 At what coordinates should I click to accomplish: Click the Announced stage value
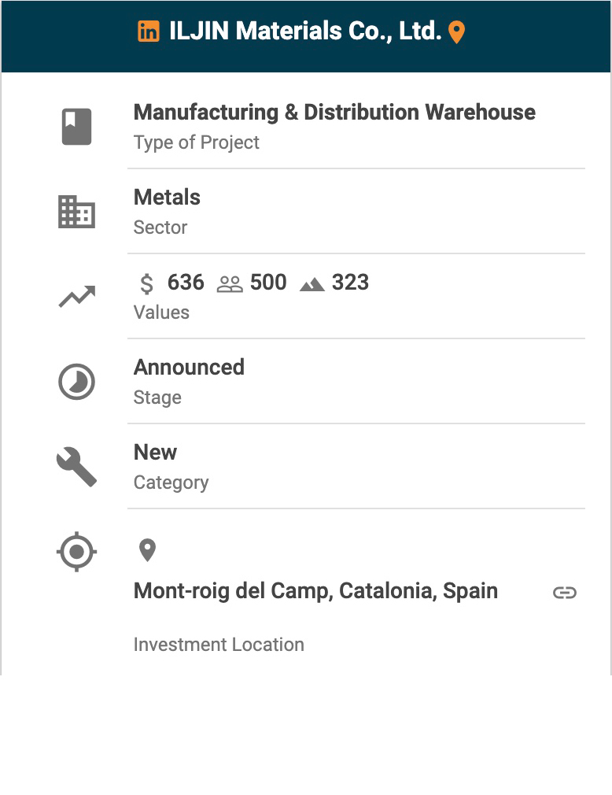coord(189,368)
